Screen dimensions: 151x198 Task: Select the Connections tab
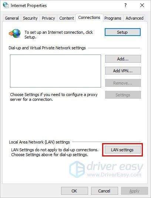pos(89,17)
